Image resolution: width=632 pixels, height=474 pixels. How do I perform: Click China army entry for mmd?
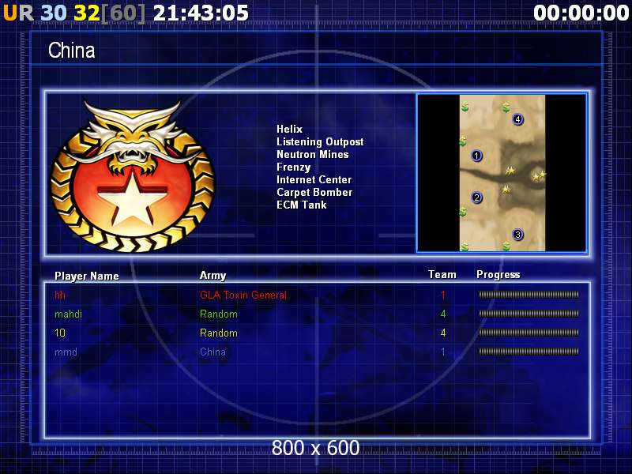(x=213, y=352)
